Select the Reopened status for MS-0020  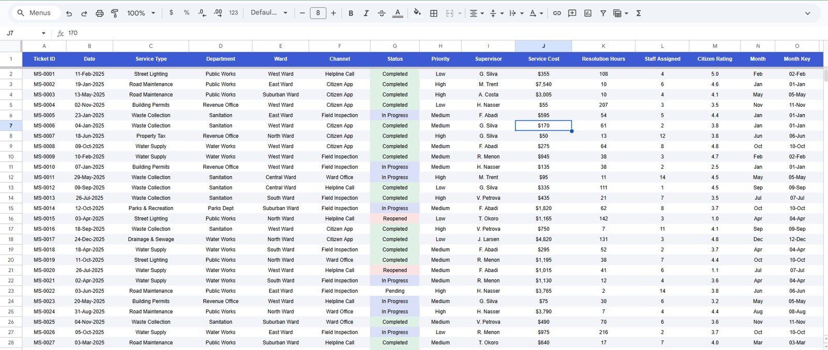[x=395, y=270]
